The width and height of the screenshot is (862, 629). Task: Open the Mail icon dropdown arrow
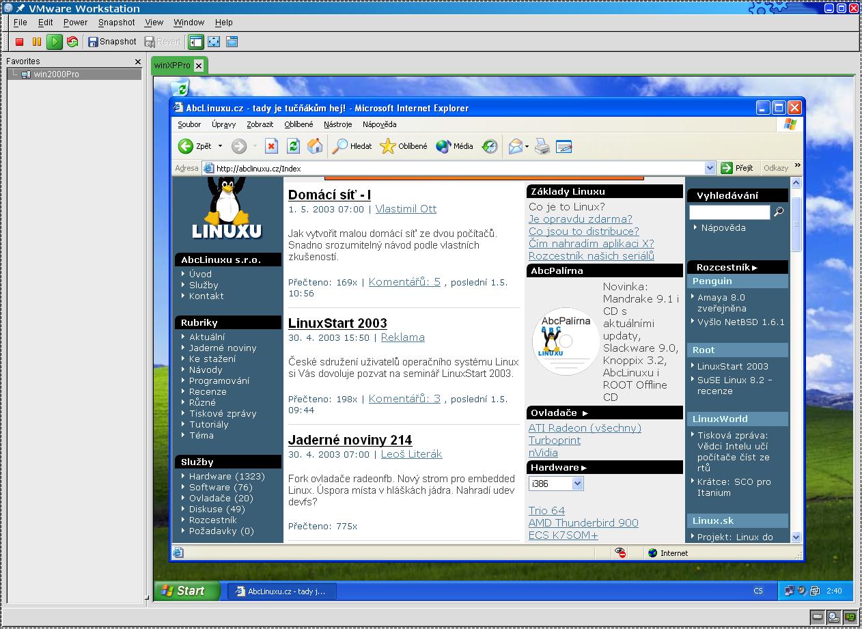(x=527, y=146)
